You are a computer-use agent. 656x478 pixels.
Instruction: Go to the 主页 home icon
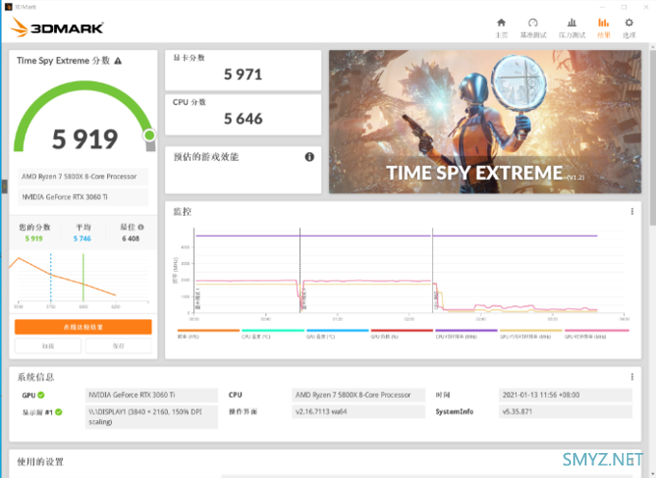(x=502, y=22)
